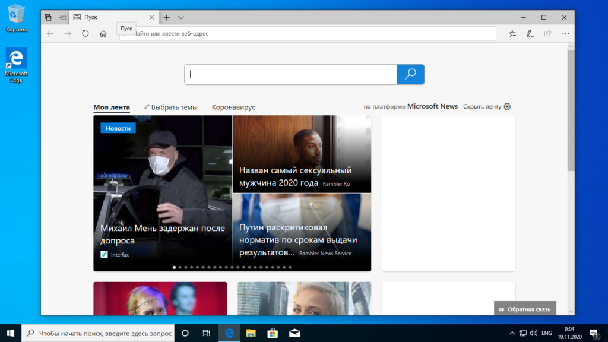Click Rambler.Ru source label
Viewport: 608px width, 342px height.
336,184
